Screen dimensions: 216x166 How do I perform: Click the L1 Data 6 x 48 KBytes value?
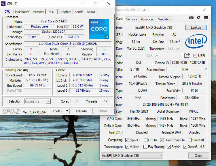83,75
